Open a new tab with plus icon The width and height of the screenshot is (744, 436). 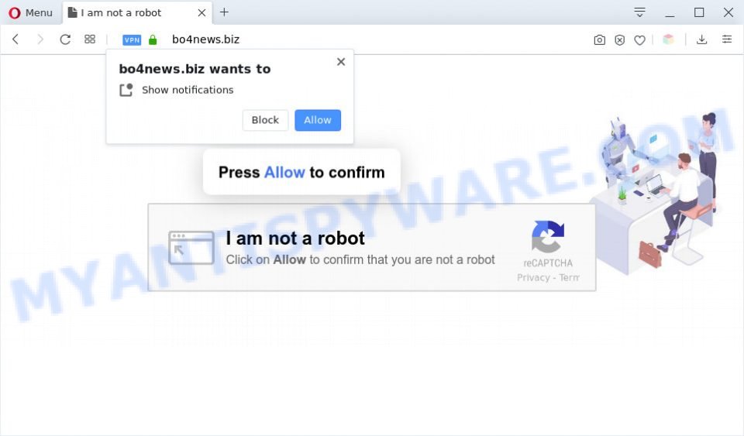coord(225,12)
